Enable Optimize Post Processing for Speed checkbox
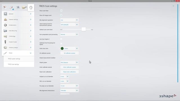This screenshot has height=101, width=180. pyautogui.click(x=61, y=44)
